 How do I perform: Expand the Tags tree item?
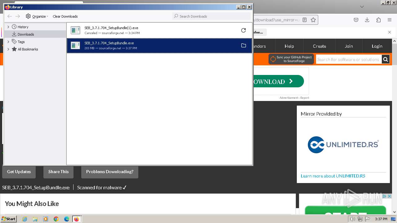8,42
